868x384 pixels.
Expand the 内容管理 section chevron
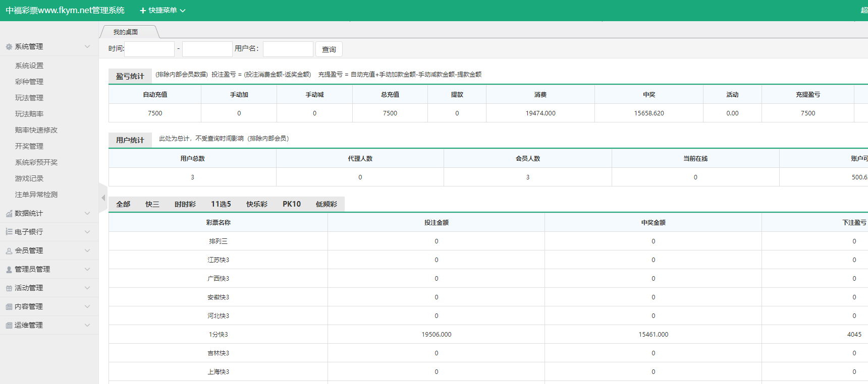(87, 306)
